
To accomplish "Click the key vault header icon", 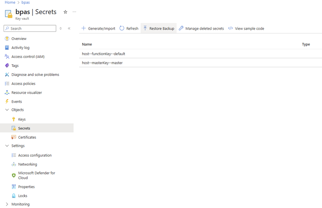I will (9, 14).
